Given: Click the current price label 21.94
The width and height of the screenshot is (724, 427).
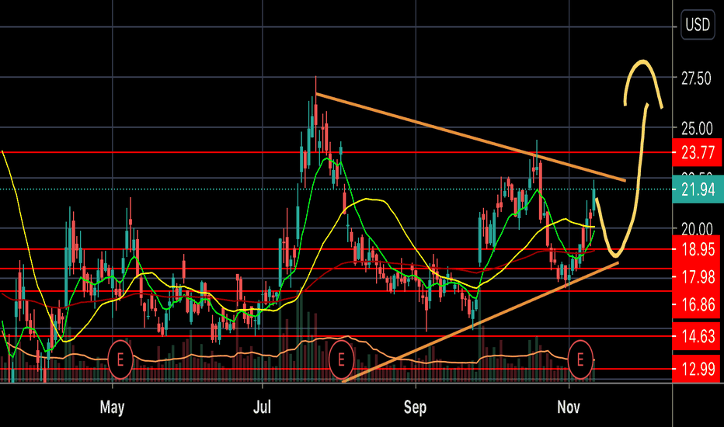Looking at the screenshot, I should point(698,189).
